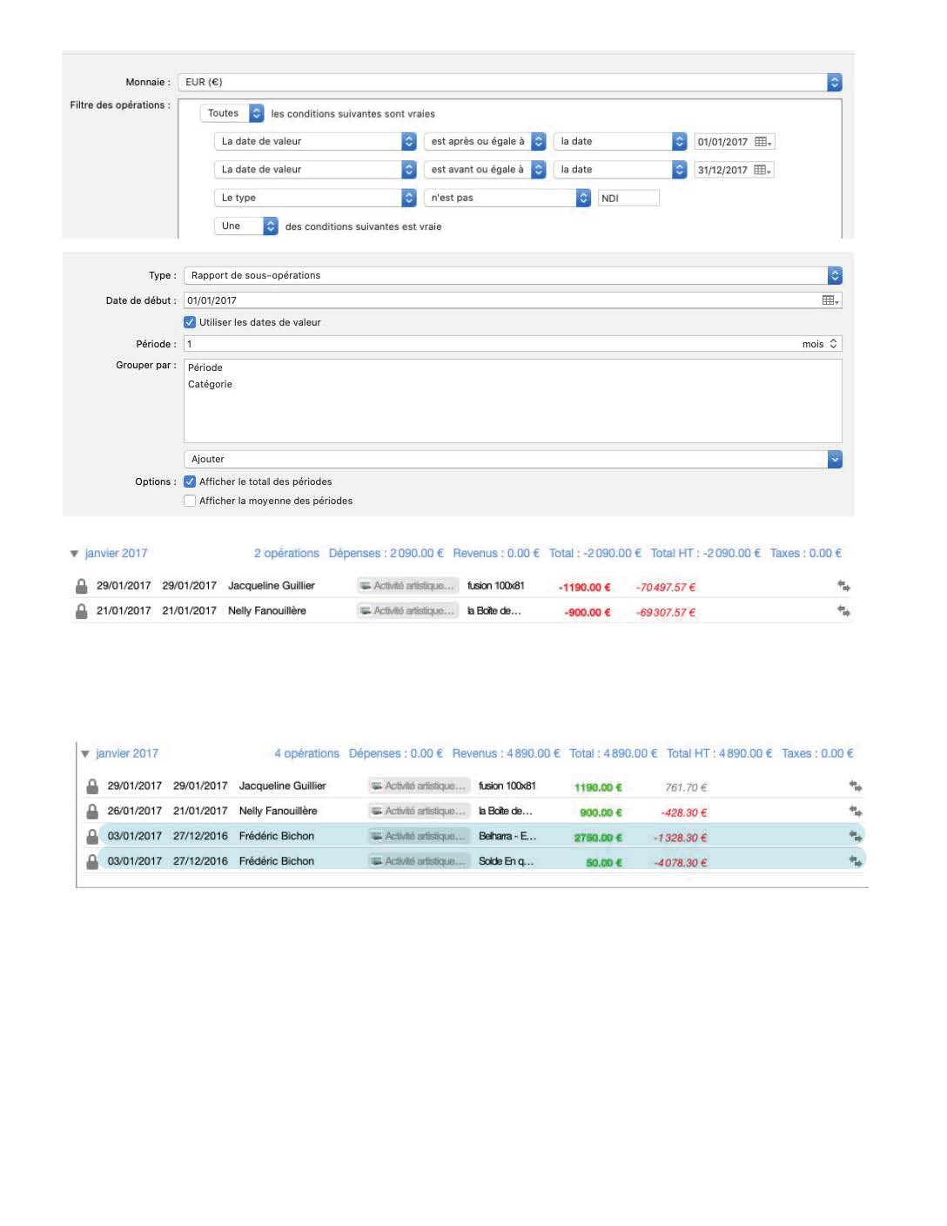
Task: Click lock icon on Frédéric Bichon 2750.00 row
Action: (92, 836)
